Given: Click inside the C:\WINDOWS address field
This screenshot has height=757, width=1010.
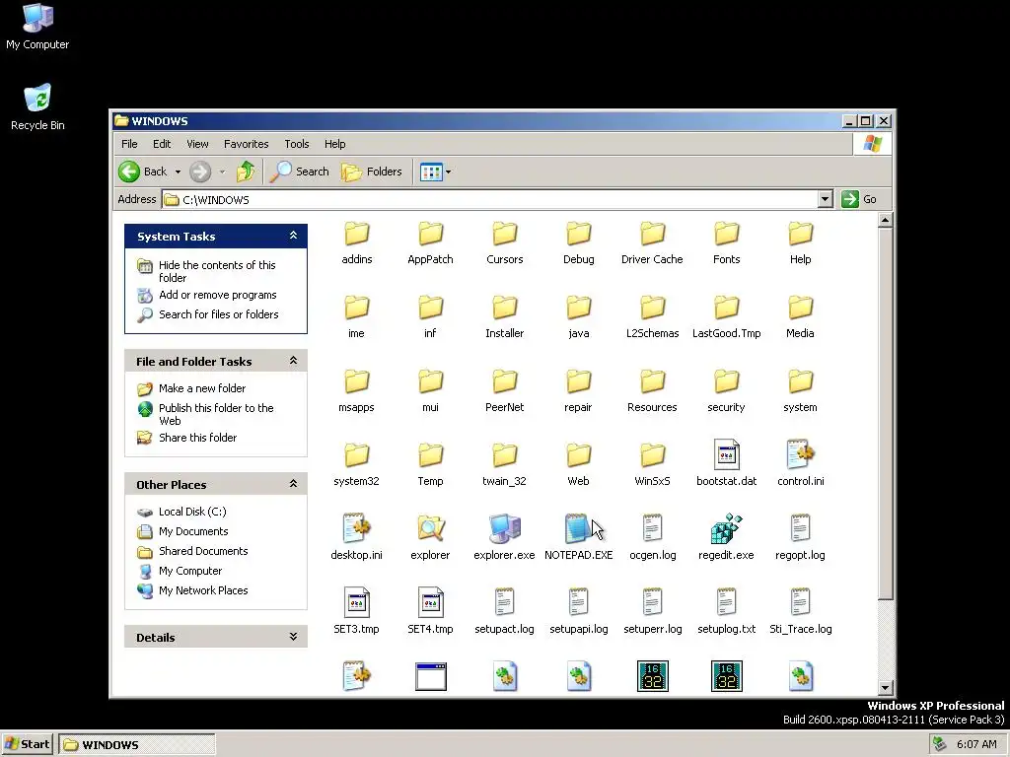Looking at the screenshot, I should [x=489, y=199].
